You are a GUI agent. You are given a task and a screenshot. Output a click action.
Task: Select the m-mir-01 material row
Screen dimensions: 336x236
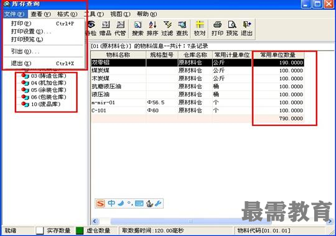pyautogui.click(x=197, y=102)
